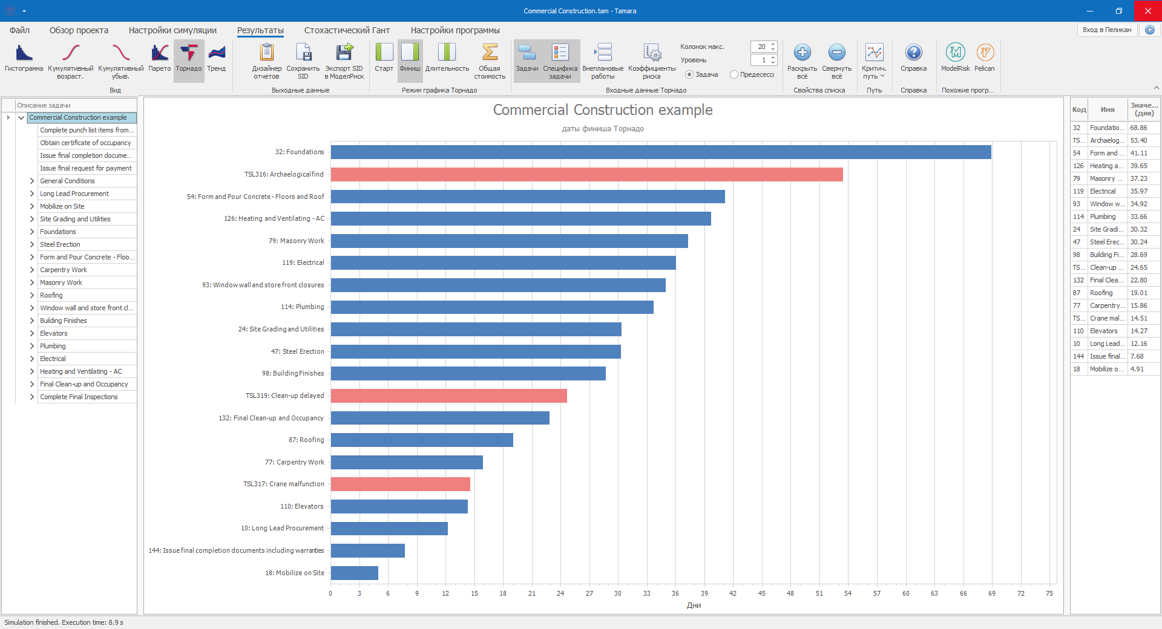Click the Колонок макс. value field
Image resolution: width=1162 pixels, height=629 pixels.
click(760, 47)
